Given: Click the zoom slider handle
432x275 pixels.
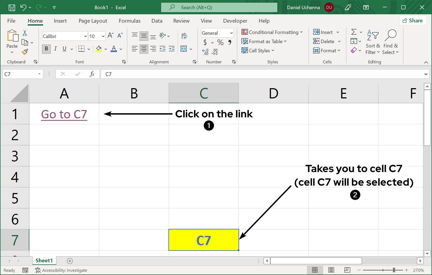Looking at the screenshot, I should pyautogui.click(x=394, y=270).
